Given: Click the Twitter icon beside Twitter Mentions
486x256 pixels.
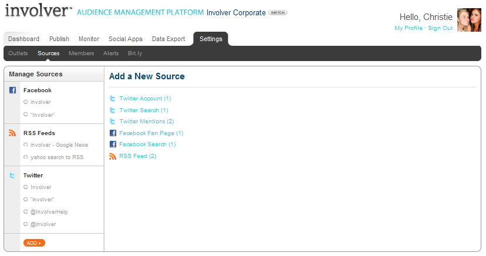Looking at the screenshot, I should [x=113, y=121].
